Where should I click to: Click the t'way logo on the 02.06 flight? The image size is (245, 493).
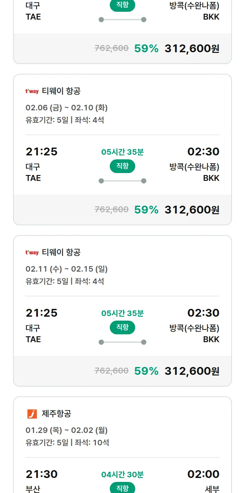pyautogui.click(x=32, y=91)
